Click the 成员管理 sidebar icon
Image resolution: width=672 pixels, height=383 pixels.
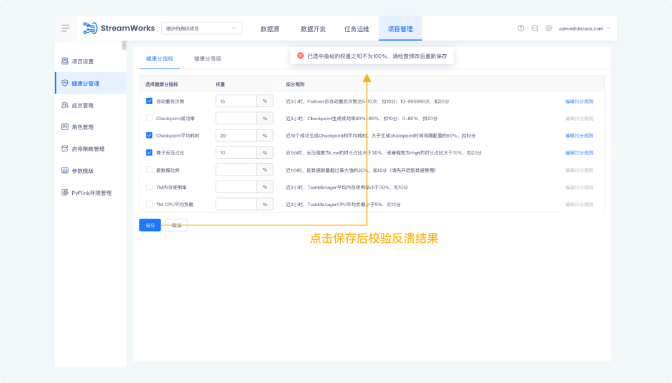tap(65, 105)
